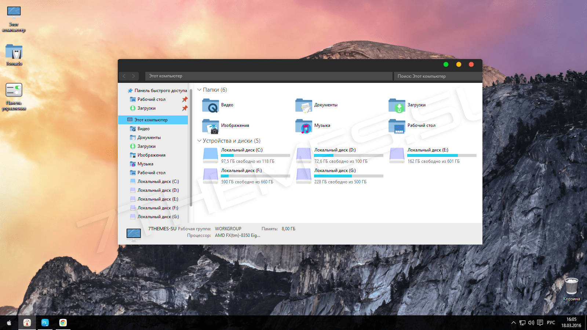This screenshot has width=587, height=330.
Task: Unpin Рабочий стол from quick access
Action: point(185,99)
